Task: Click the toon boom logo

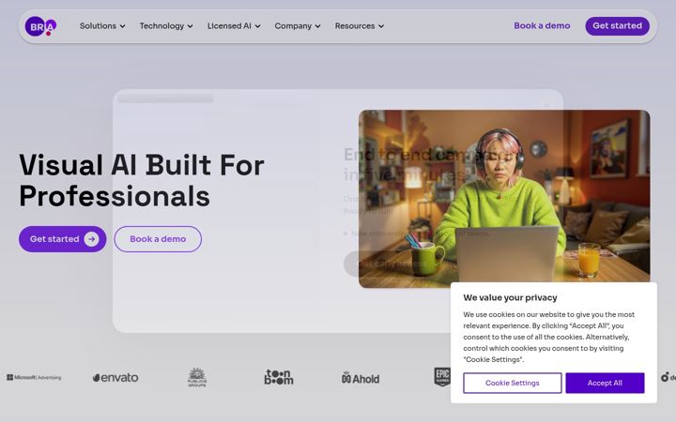Action: (279, 377)
